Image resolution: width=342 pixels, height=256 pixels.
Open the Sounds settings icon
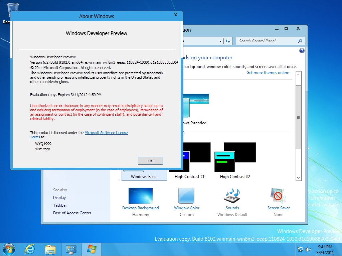[232, 195]
